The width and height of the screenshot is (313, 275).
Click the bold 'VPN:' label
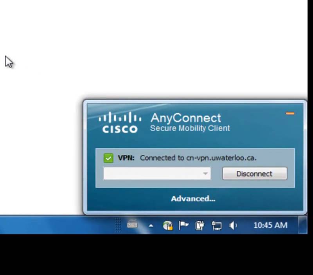[x=126, y=158]
